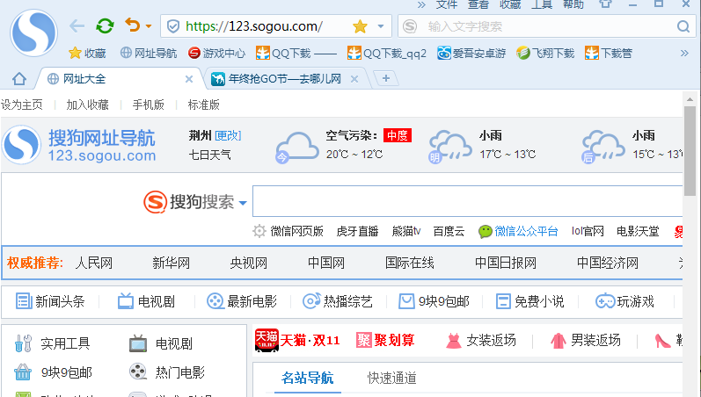Open new tab with plus button

click(384, 79)
